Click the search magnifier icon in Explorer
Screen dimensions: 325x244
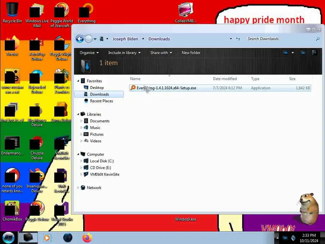tap(318, 39)
